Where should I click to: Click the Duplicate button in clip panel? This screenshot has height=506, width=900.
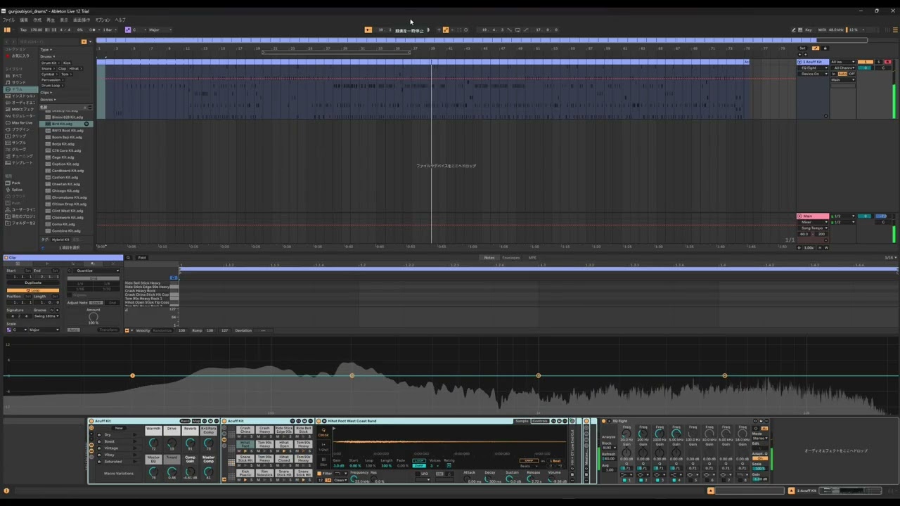33,283
